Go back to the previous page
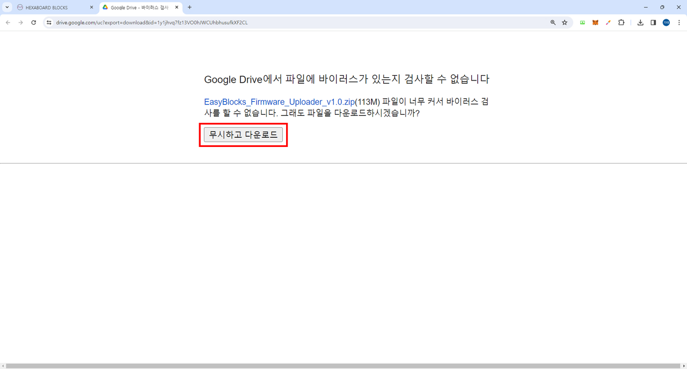This screenshot has height=369, width=687. pyautogui.click(x=8, y=23)
